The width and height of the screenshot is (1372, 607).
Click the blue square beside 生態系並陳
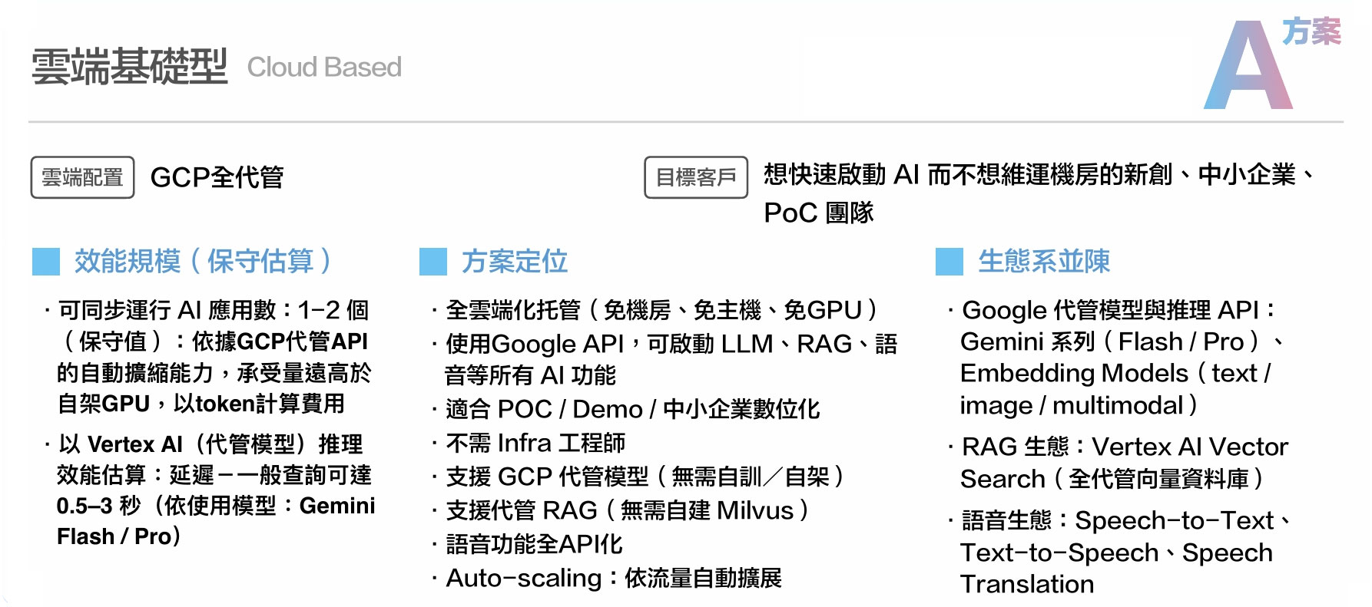[x=949, y=262]
